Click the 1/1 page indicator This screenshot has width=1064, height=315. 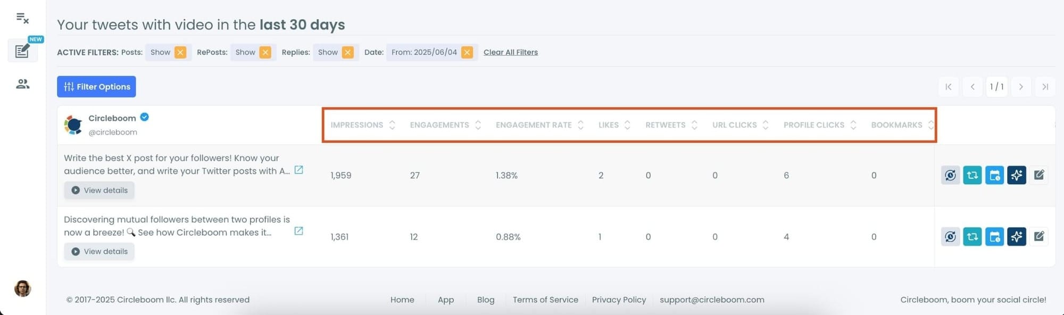(x=997, y=87)
